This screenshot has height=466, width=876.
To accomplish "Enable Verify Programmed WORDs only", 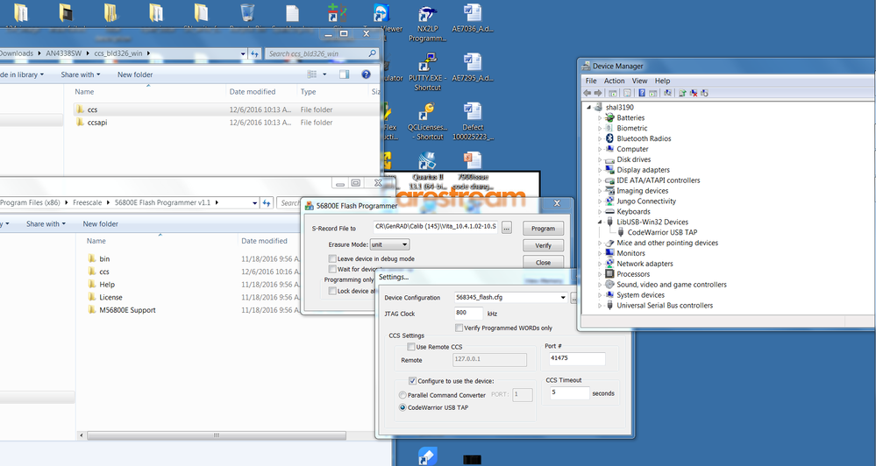I will coord(459,328).
